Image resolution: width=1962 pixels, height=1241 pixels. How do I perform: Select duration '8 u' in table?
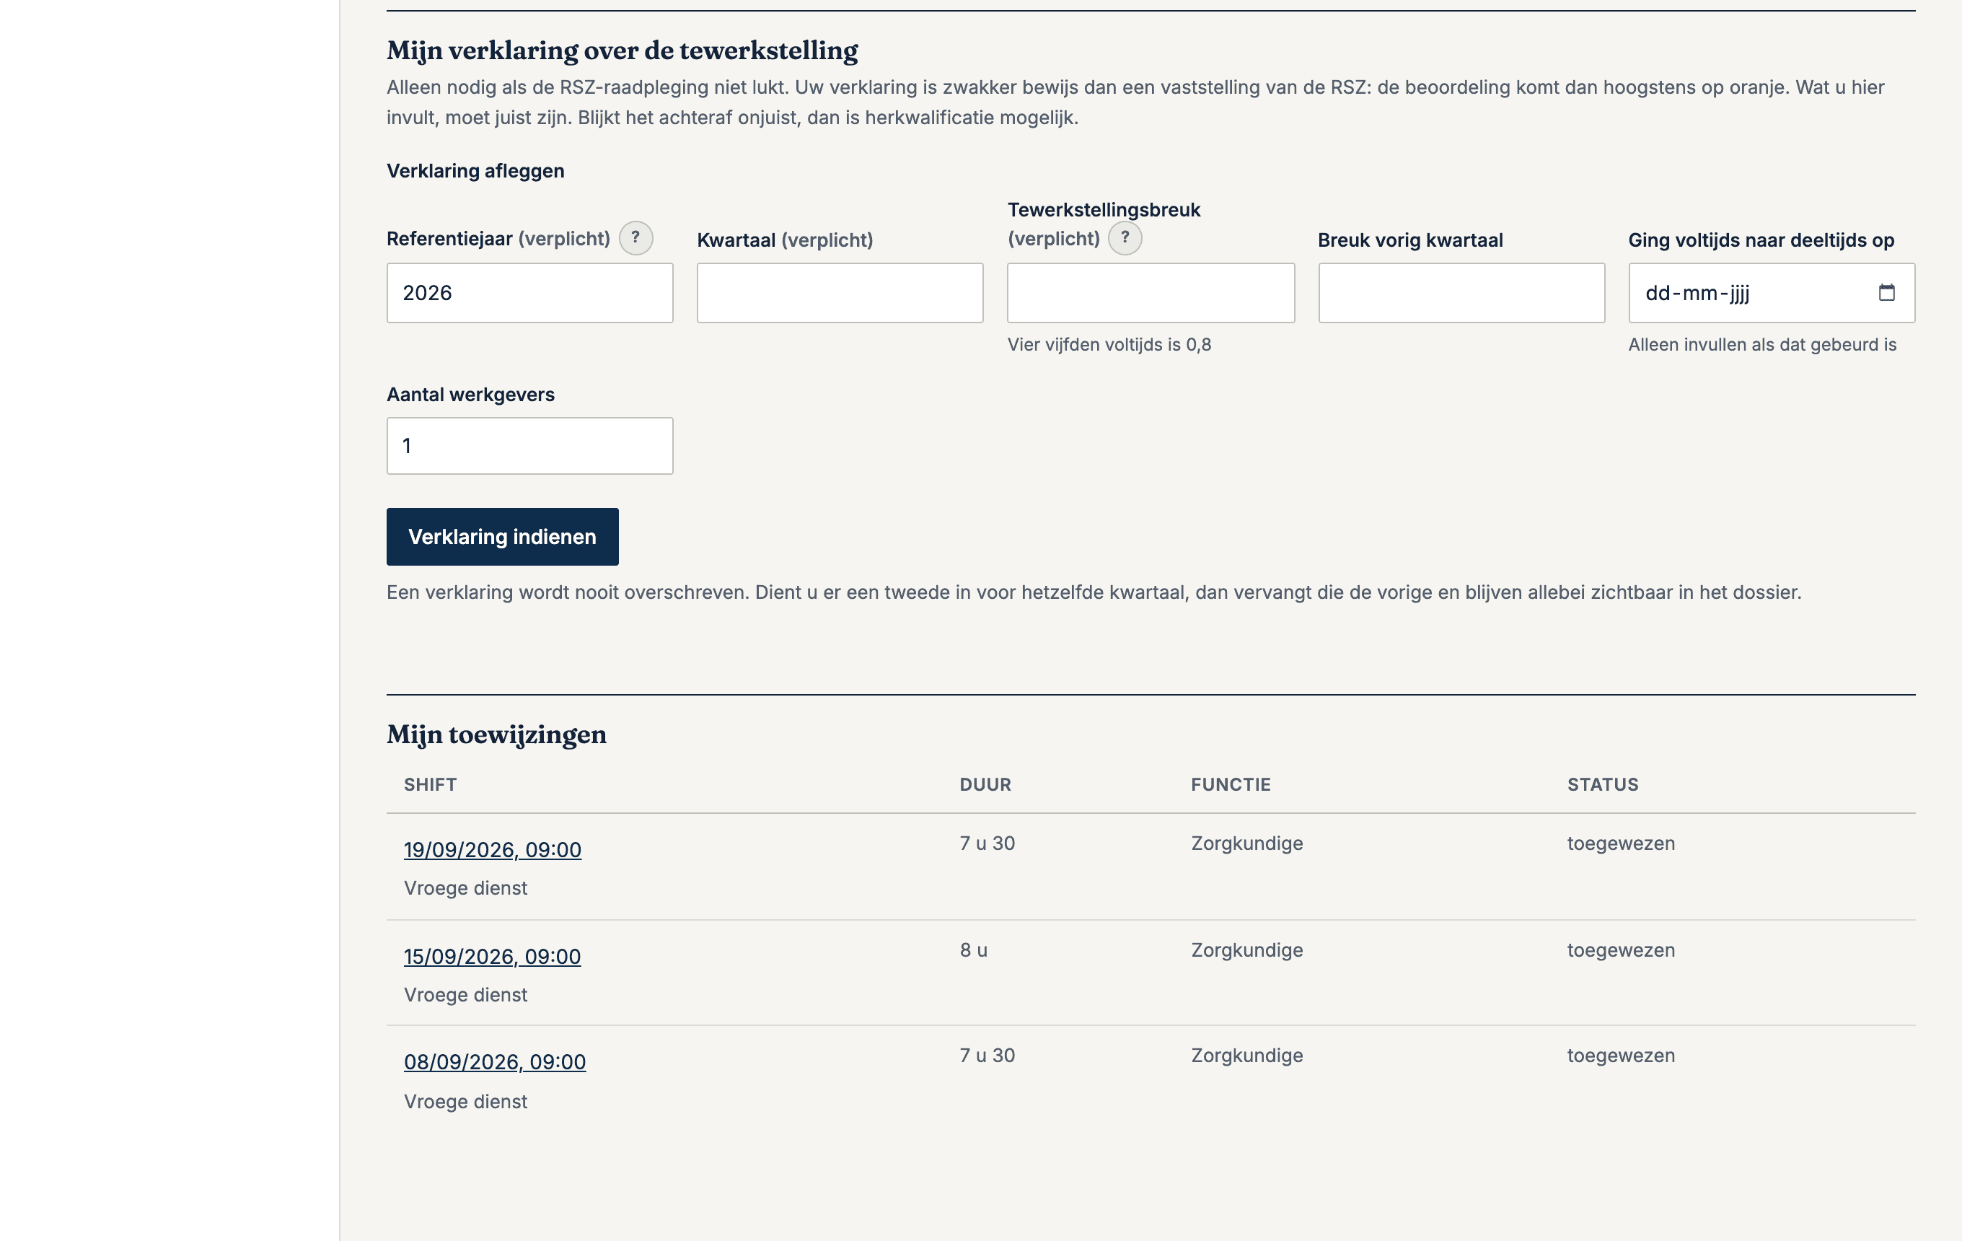click(974, 950)
